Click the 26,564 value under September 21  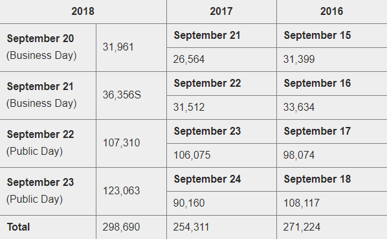pyautogui.click(x=189, y=60)
